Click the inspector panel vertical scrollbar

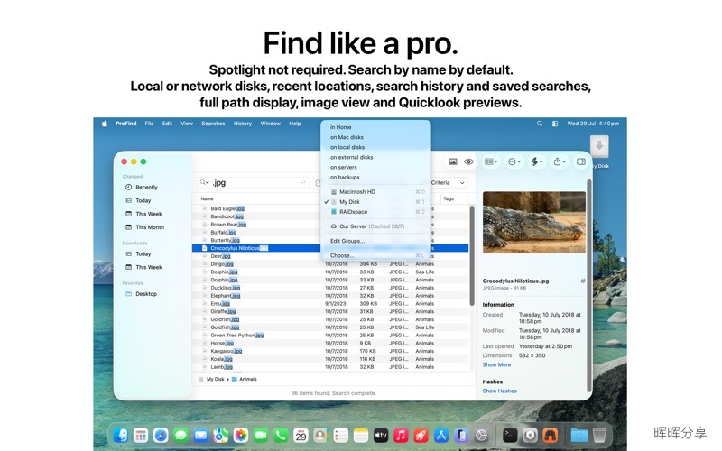589,285
